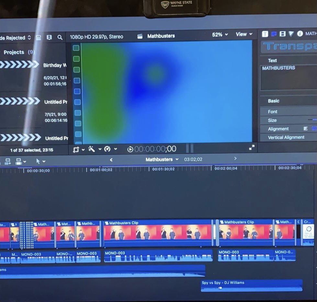Open the viewer View options menu

tap(244, 34)
